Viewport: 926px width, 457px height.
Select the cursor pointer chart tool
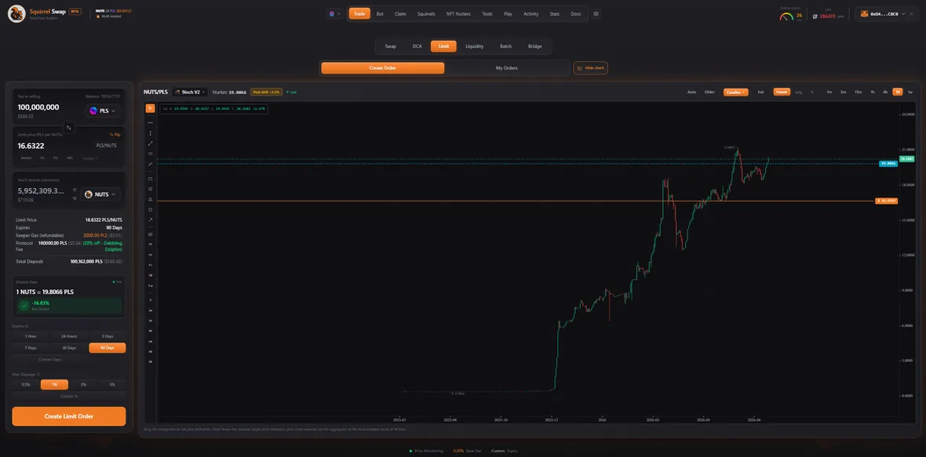pos(150,108)
